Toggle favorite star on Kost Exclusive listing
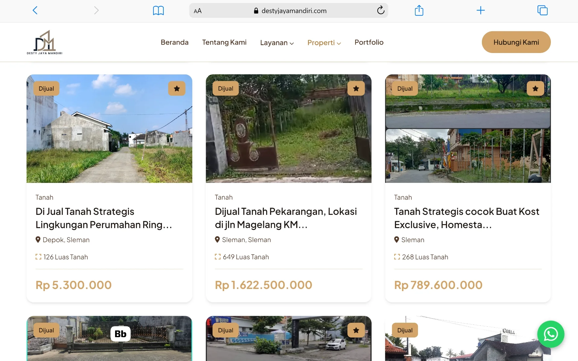The height and width of the screenshot is (361, 578). (535, 89)
